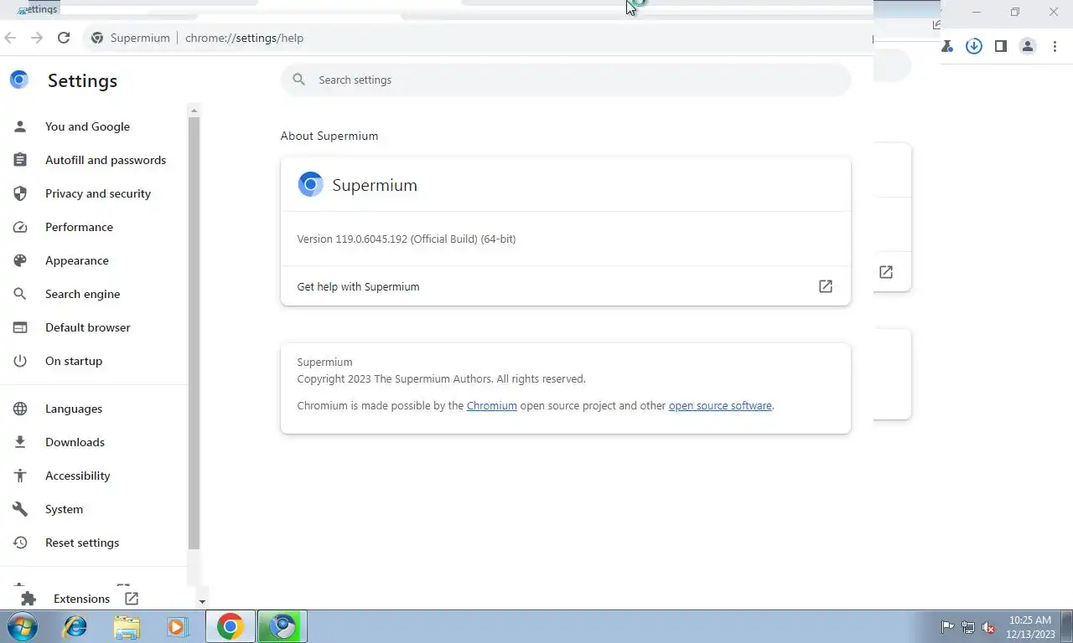Image resolution: width=1073 pixels, height=643 pixels.
Task: Open Languages settings
Action: [x=74, y=409]
